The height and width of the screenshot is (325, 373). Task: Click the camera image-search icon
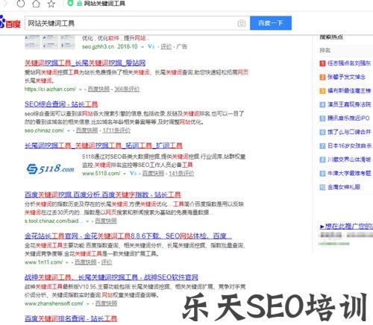click(x=242, y=23)
